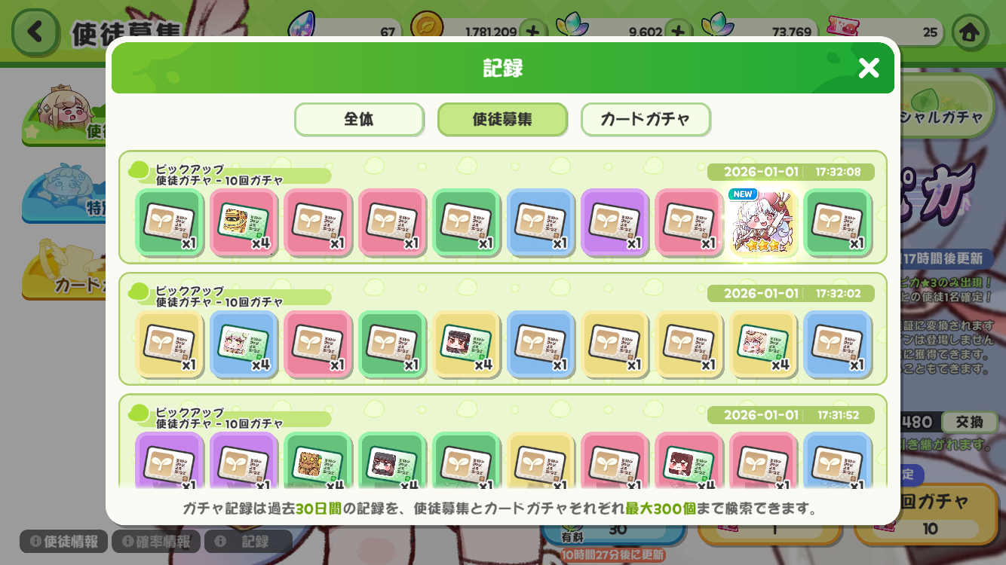The image size is (1006, 565).
Task: Add coins with the plus beside 1,781,209
Action: coord(533,32)
